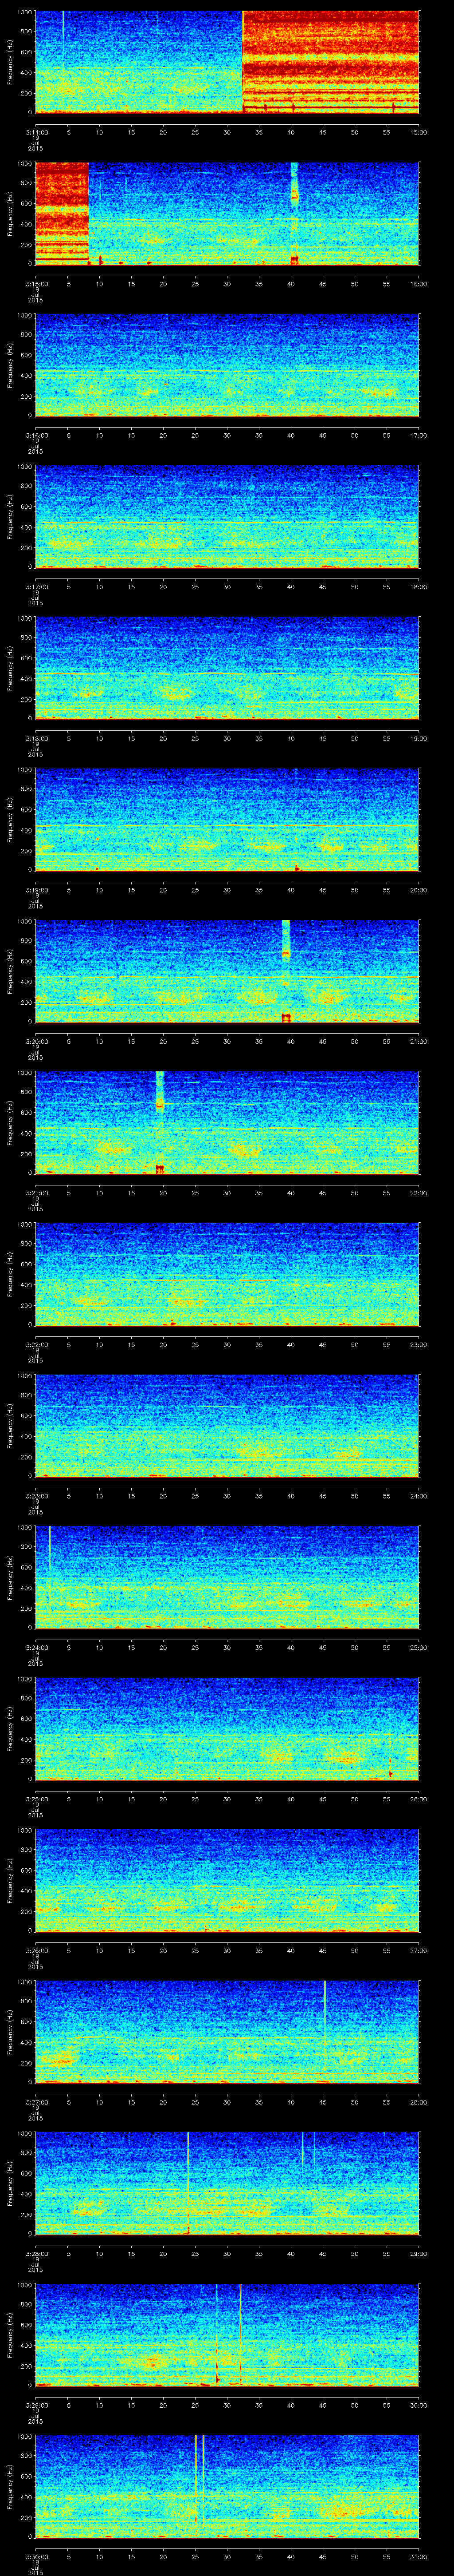Click the spectrogram panel starting at 3:25:00
The height and width of the screenshot is (2576, 454).
pyautogui.click(x=227, y=1729)
